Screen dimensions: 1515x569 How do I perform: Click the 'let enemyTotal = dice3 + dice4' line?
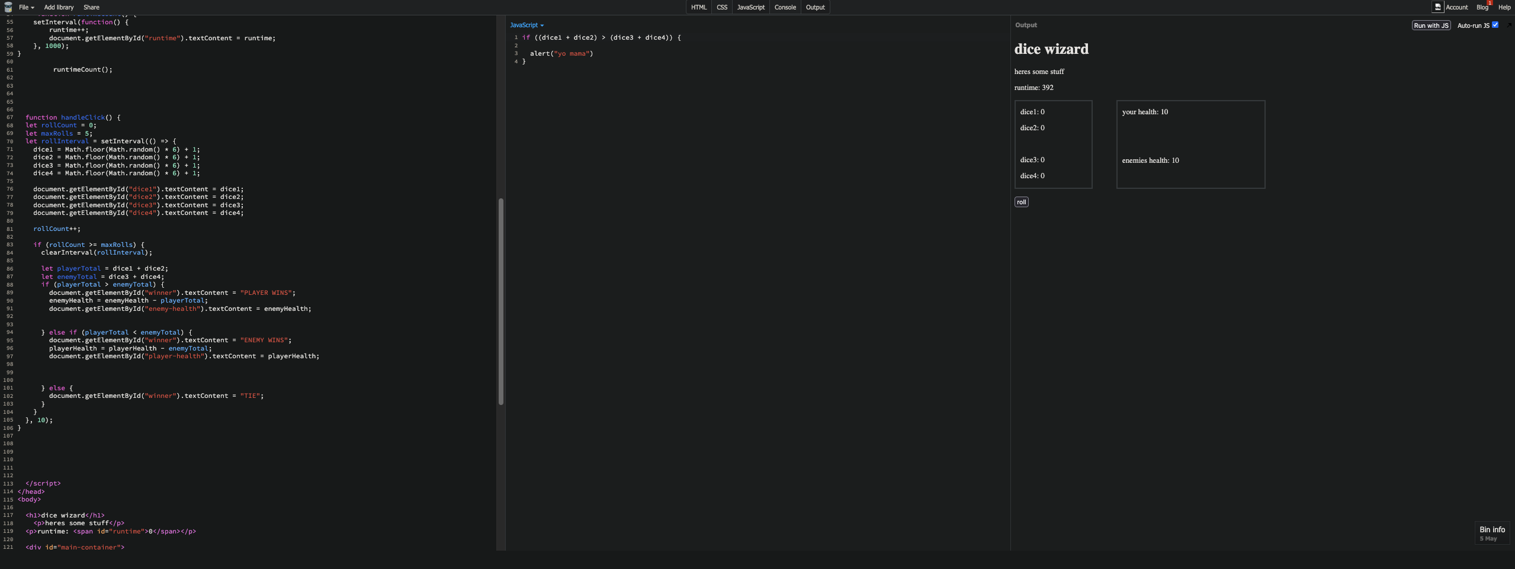click(x=102, y=277)
